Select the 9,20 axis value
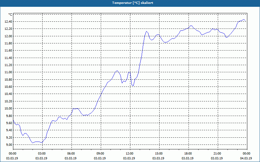 pyautogui.click(x=9, y=137)
